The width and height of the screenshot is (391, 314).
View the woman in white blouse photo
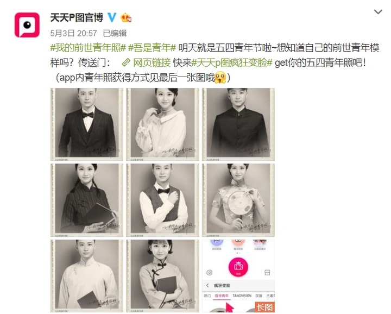pos(162,124)
